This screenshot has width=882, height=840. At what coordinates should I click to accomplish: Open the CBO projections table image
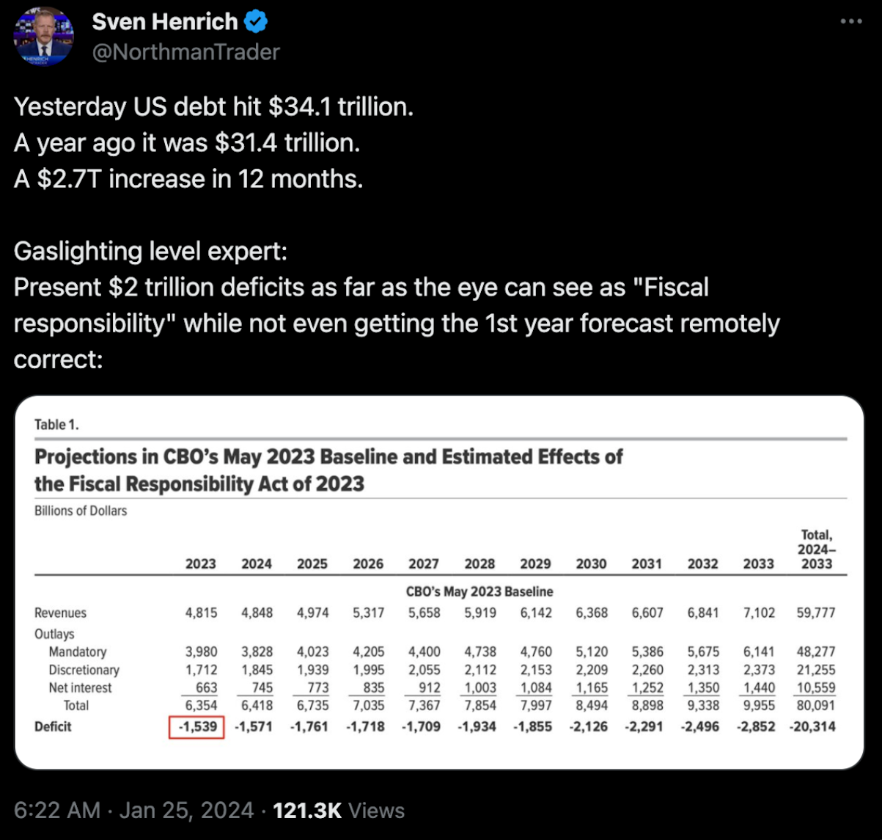pyautogui.click(x=440, y=582)
